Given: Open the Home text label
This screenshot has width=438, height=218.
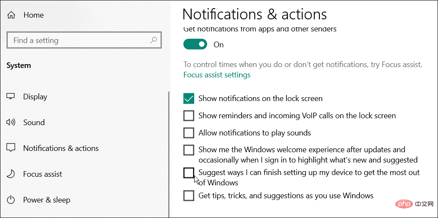Looking at the screenshot, I should coord(34,15).
